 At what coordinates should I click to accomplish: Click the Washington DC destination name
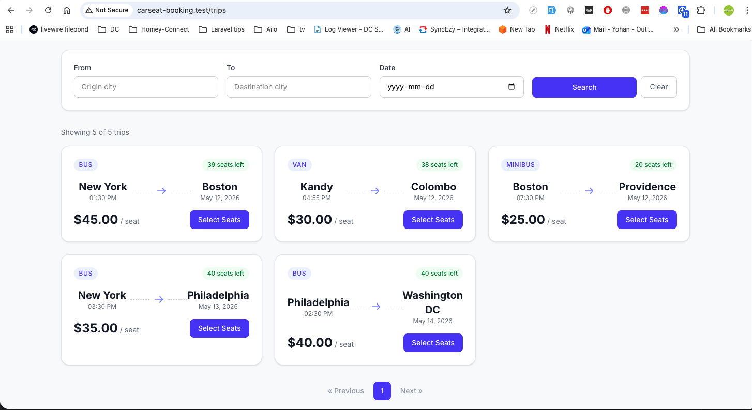[x=433, y=302]
